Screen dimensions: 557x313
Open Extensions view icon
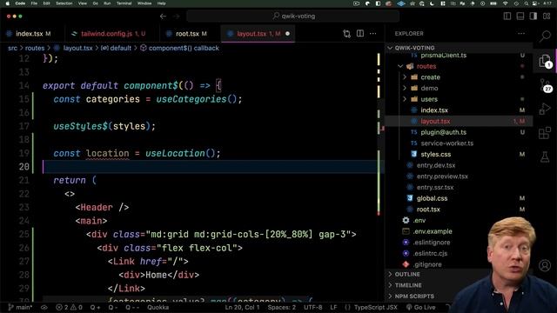(545, 133)
